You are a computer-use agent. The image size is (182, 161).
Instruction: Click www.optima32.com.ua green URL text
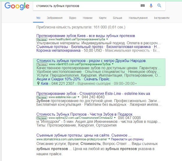pyautogui.click(x=81, y=118)
